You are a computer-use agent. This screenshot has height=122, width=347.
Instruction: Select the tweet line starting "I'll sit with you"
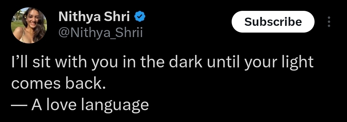click(x=163, y=63)
